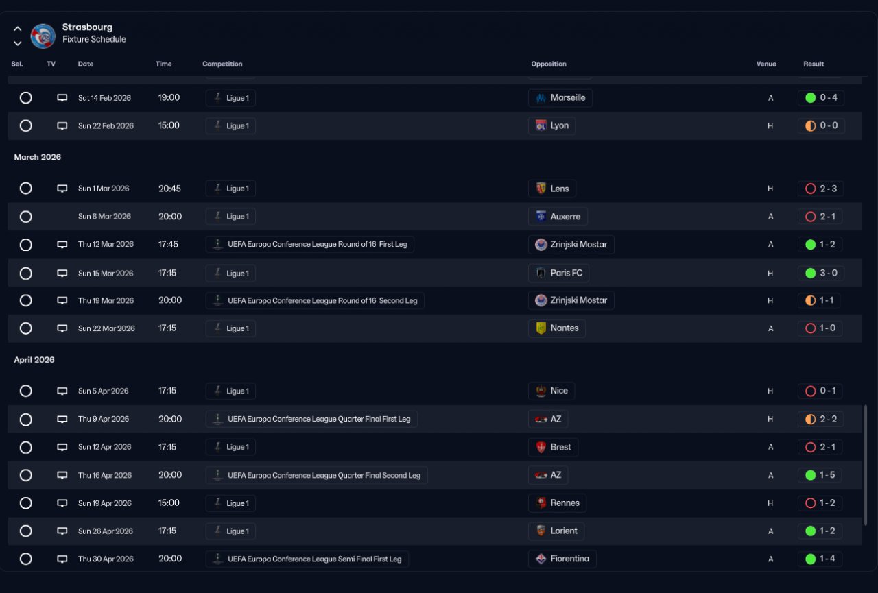This screenshot has width=878, height=593.
Task: Select the Rennes fixture radio button
Action: pos(26,503)
